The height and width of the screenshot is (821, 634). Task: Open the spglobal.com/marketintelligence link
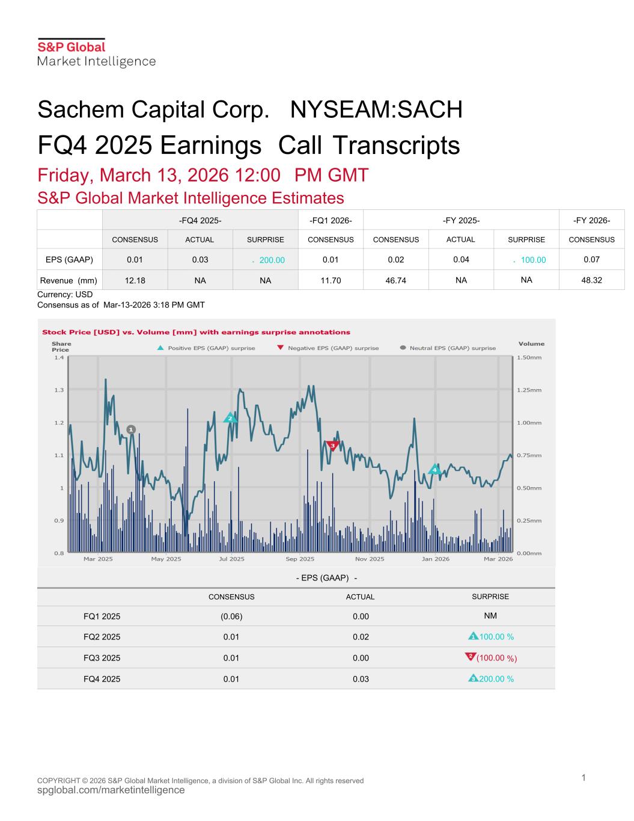(111, 790)
